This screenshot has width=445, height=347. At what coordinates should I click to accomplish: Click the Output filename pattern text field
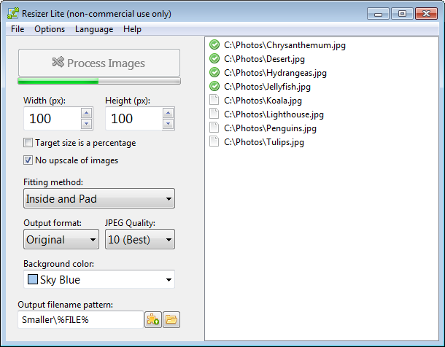pos(80,319)
